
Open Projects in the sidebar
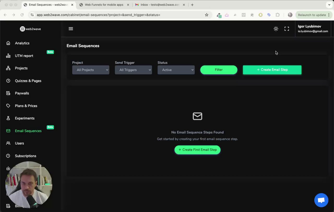(21, 68)
